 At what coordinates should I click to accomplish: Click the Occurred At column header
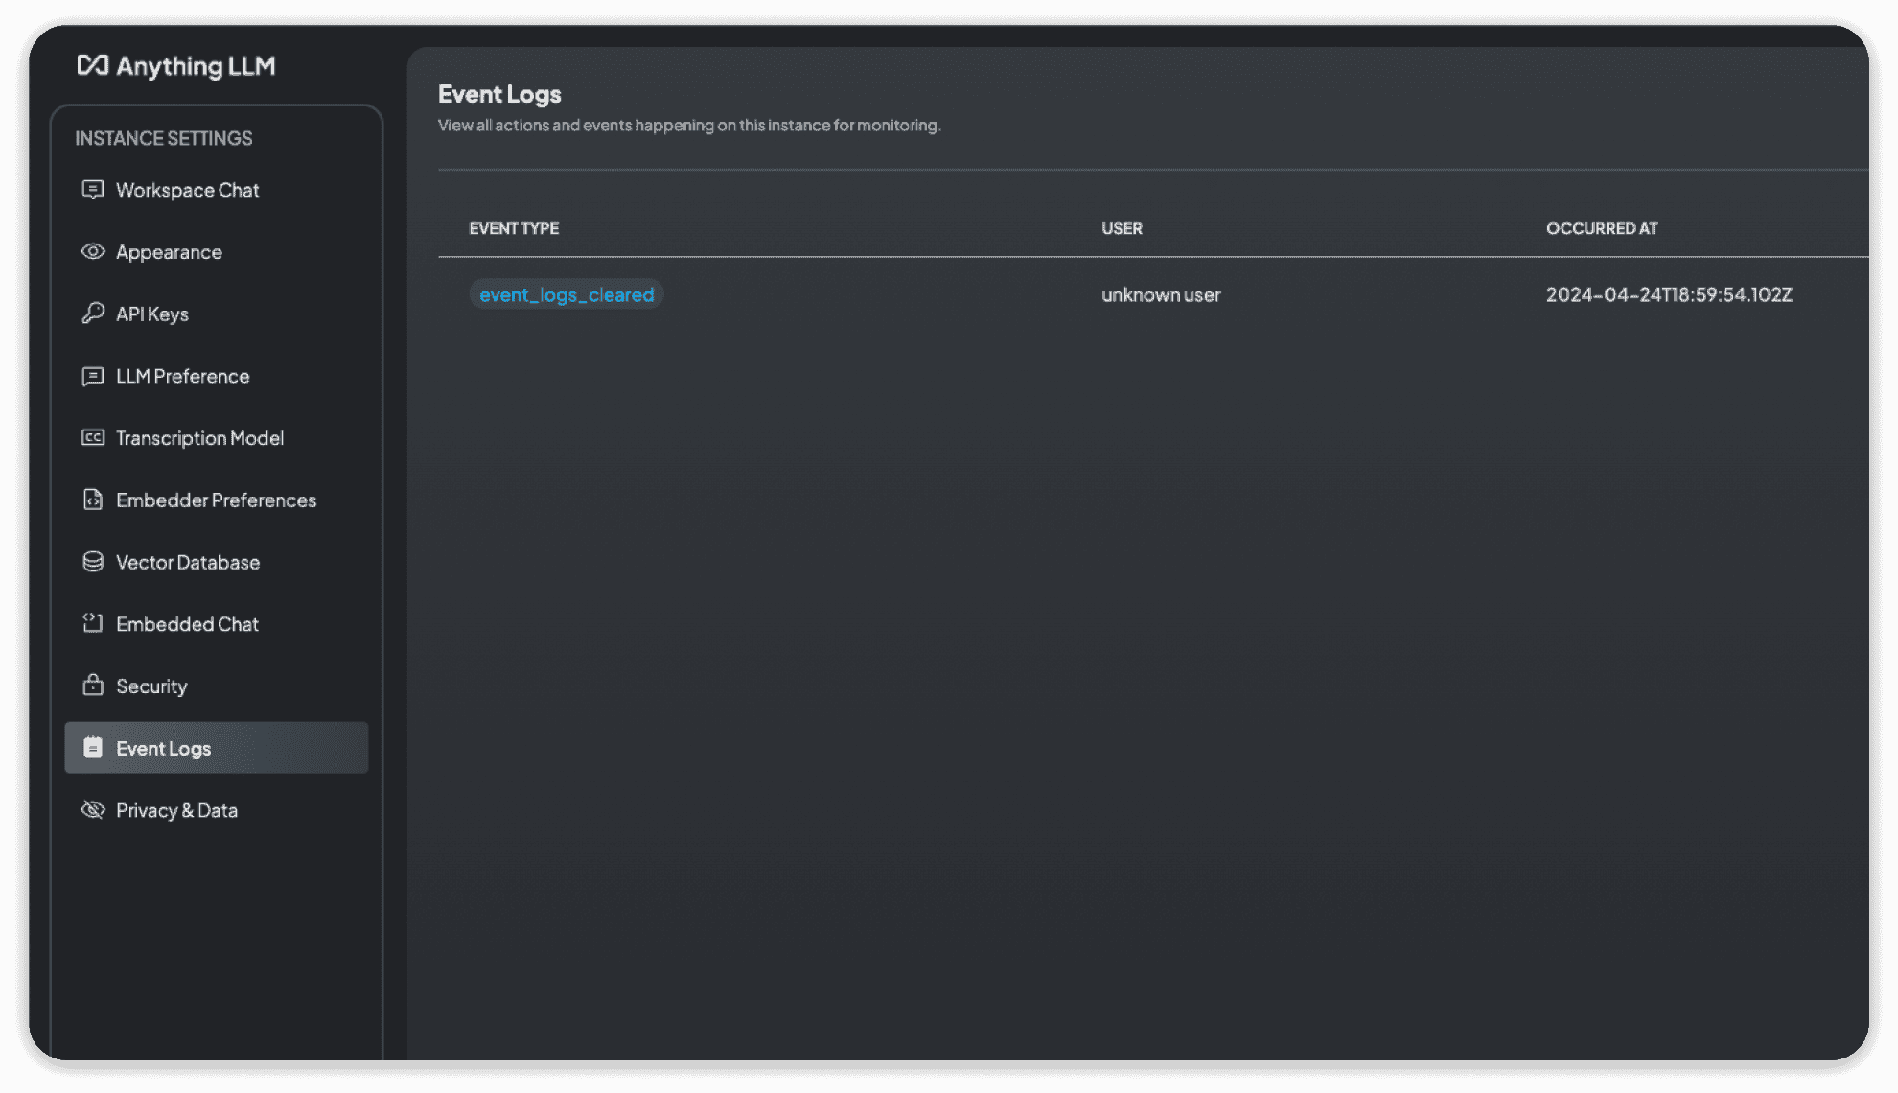[1601, 228]
